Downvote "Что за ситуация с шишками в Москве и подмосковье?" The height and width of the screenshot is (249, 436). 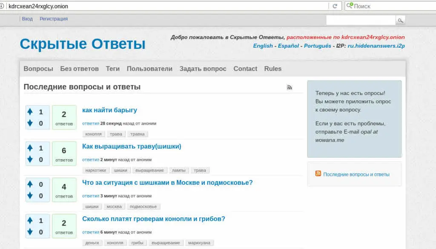(x=29, y=195)
